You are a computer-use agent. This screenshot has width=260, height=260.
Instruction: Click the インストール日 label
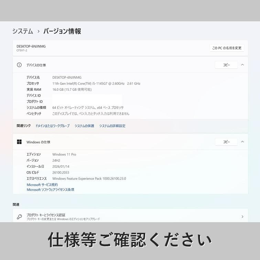tap(35, 166)
